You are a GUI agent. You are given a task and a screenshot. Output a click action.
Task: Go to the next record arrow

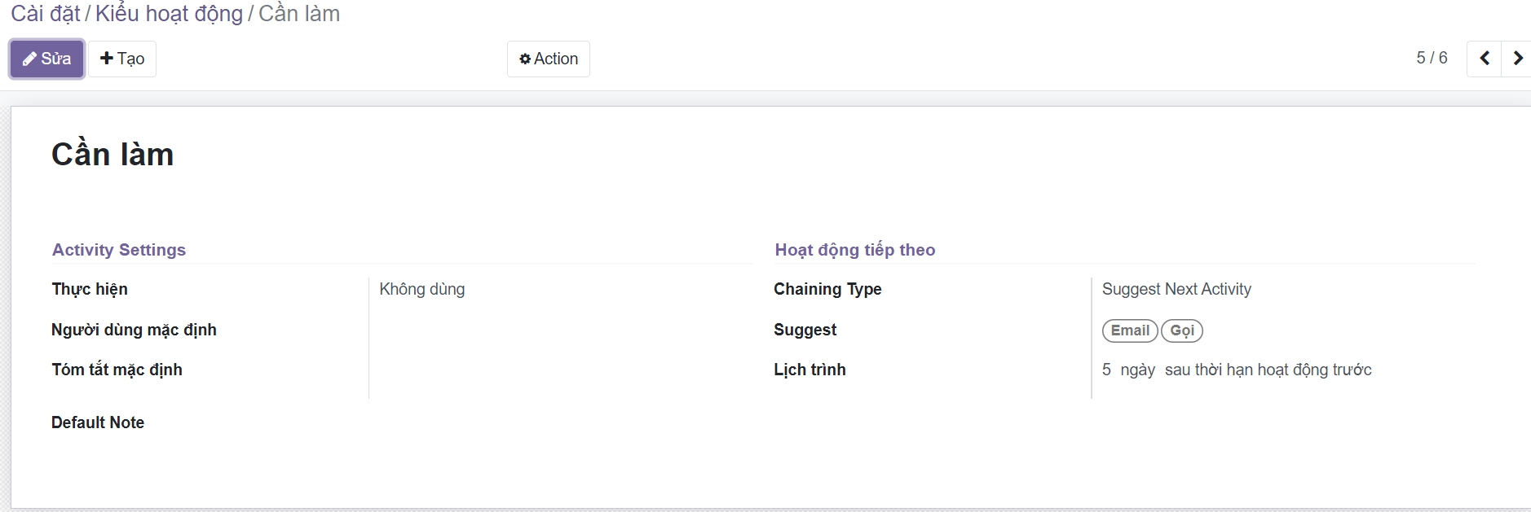point(1517,59)
